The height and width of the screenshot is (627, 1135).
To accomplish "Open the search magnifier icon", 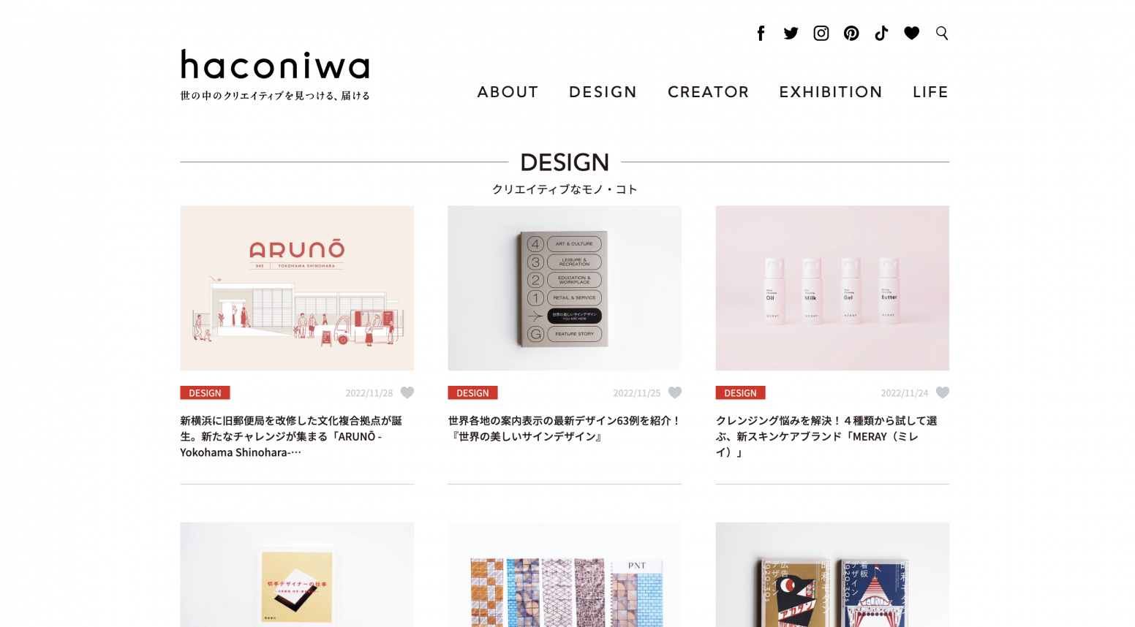I will click(942, 33).
